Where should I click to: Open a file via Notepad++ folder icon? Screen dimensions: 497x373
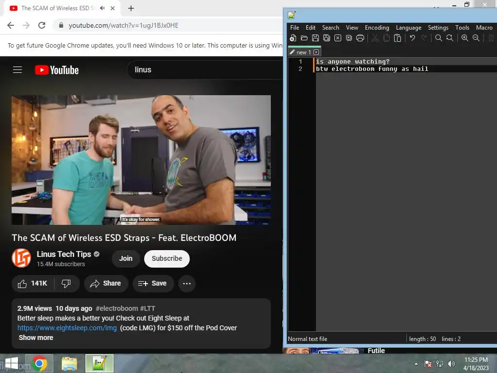[x=304, y=38]
